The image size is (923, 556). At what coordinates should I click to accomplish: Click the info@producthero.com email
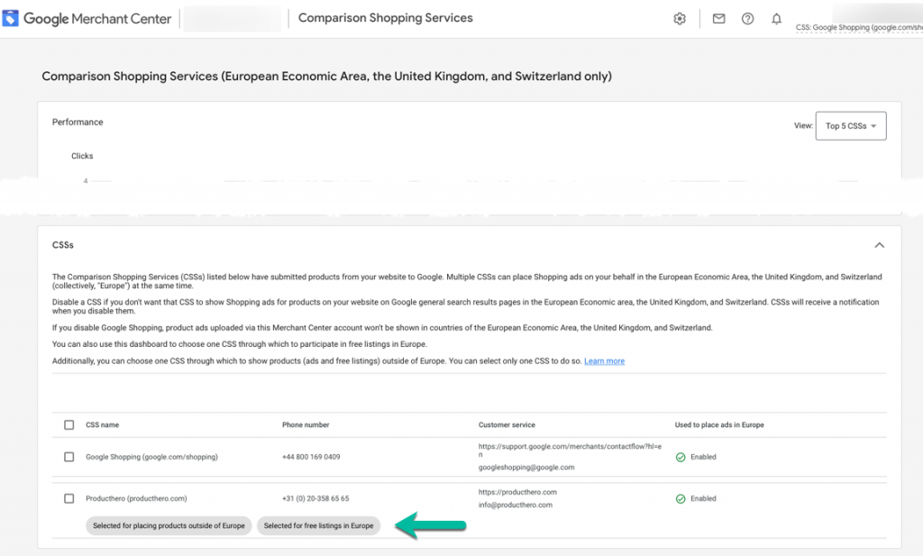click(x=515, y=506)
